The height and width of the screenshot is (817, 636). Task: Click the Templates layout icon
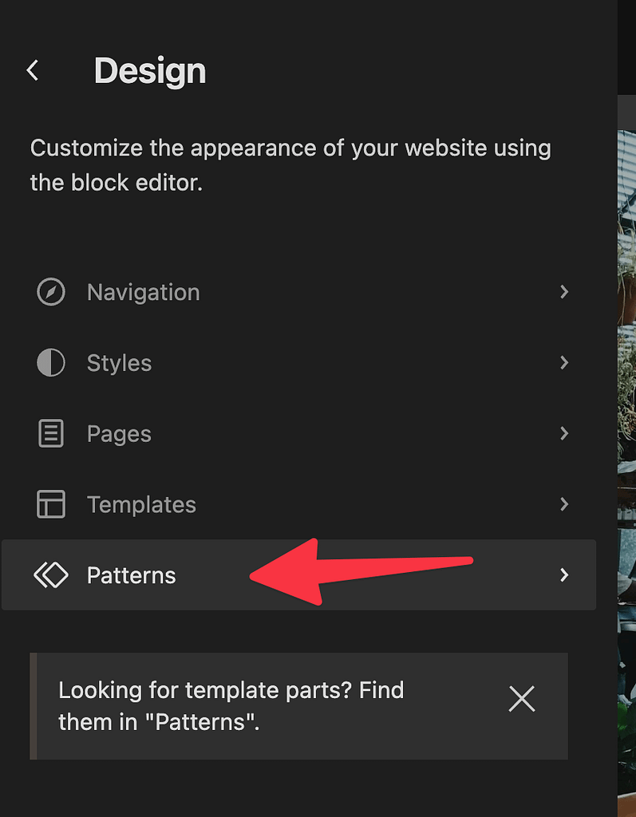51,504
